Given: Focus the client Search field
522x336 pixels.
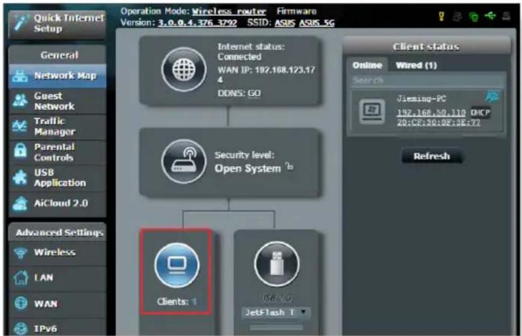Looking at the screenshot, I should (427, 81).
